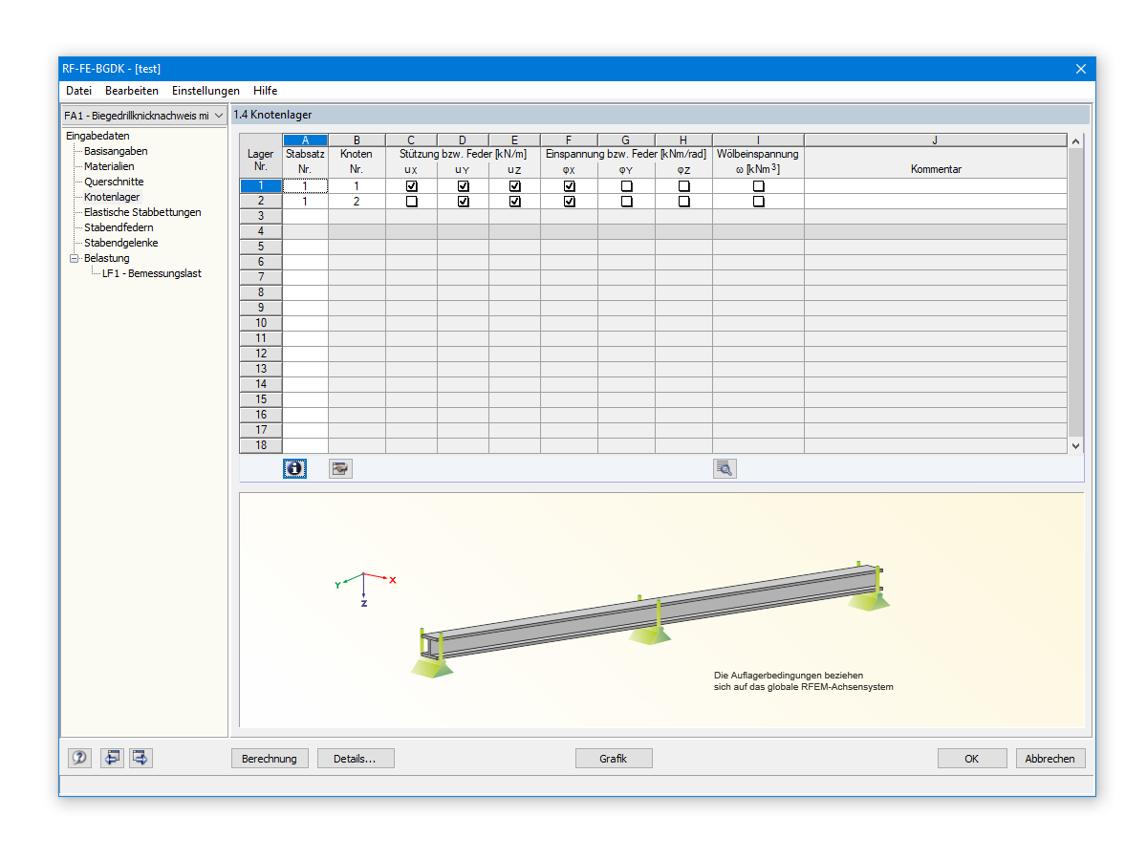
Task: Toggle φY restraint checkbox for Lager 1
Action: [627, 186]
